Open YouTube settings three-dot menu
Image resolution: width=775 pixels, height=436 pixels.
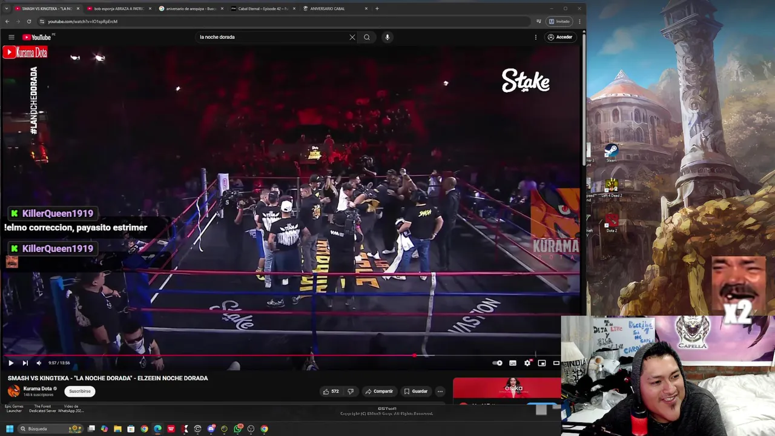536,37
